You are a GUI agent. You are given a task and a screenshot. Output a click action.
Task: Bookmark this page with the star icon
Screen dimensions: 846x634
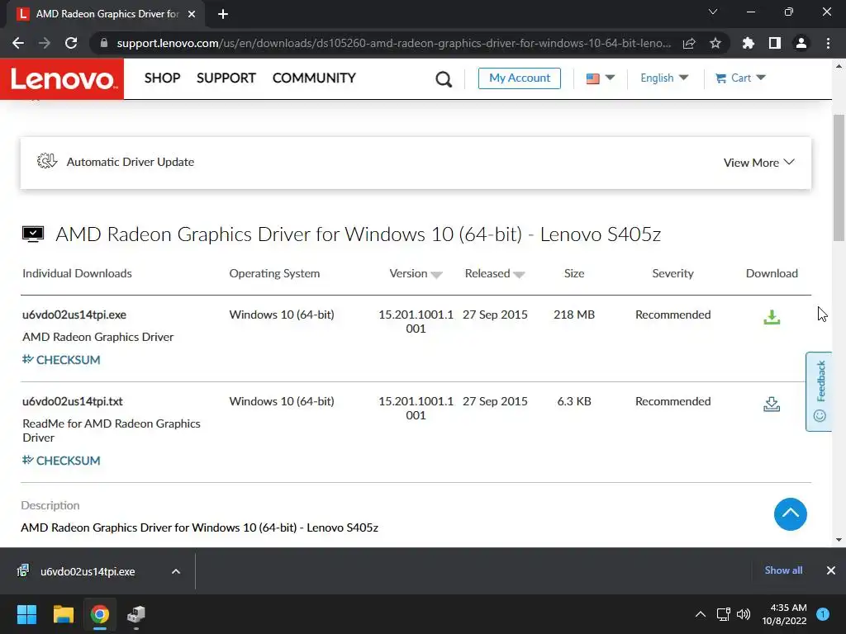click(x=715, y=43)
